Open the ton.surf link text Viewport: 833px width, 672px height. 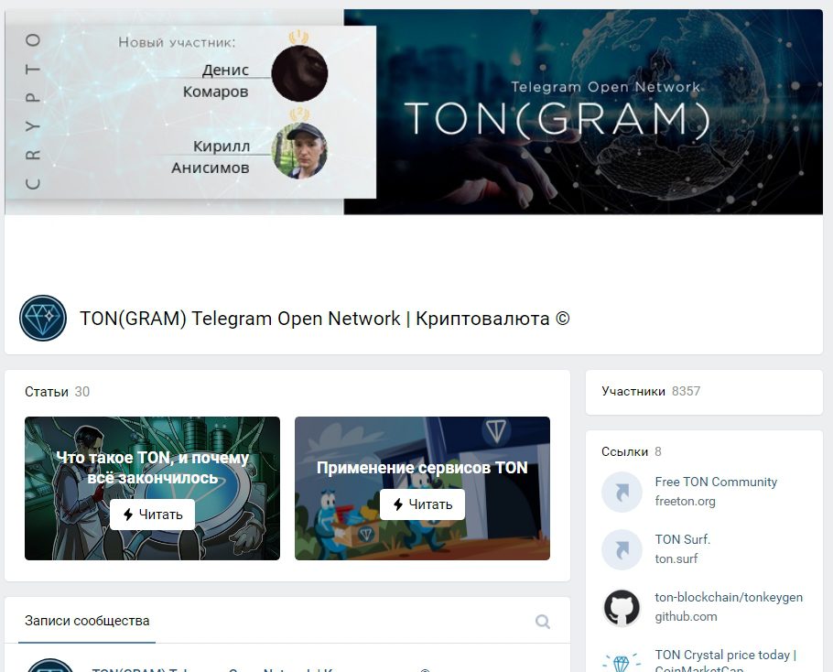point(676,558)
